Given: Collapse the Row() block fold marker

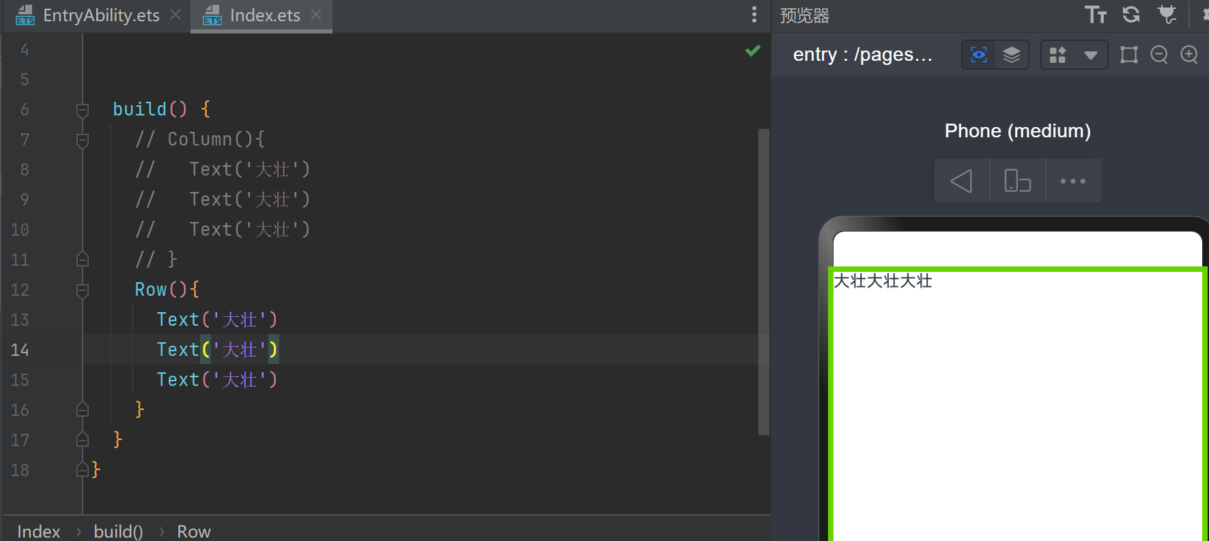Looking at the screenshot, I should [83, 290].
